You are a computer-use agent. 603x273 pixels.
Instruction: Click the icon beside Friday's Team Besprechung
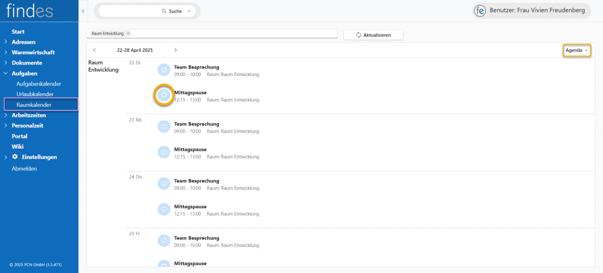[164, 240]
